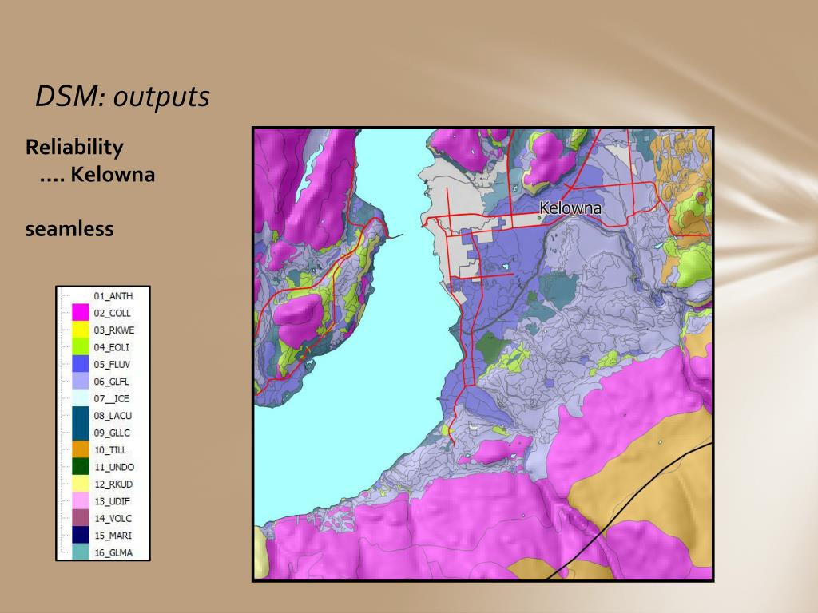
Task: Select the 01_ANTH legend label
Action: [x=113, y=296]
